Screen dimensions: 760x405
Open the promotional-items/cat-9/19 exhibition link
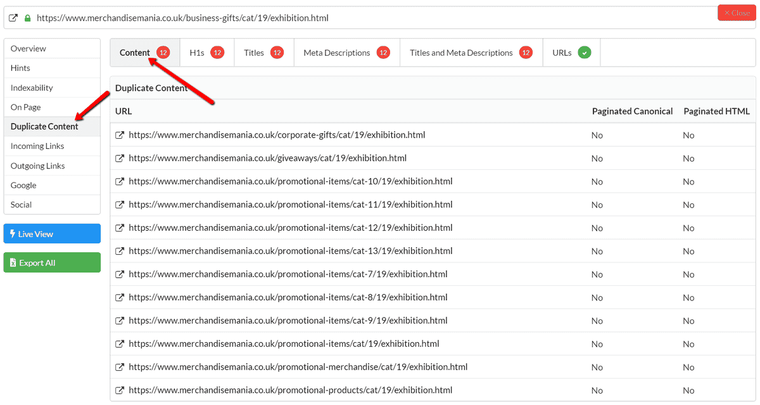288,321
